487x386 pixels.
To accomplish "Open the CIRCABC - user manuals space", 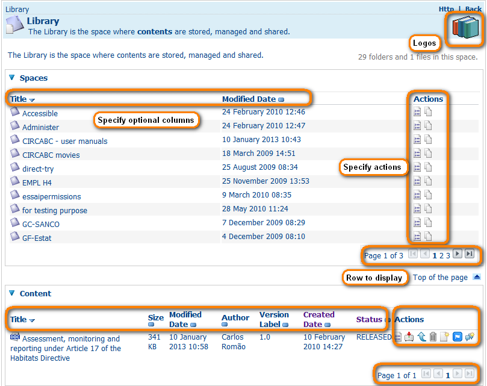I will (x=64, y=141).
